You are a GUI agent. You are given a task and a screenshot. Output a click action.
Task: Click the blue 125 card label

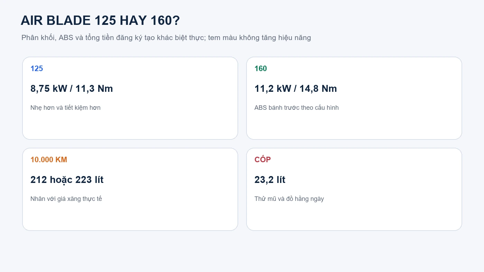click(x=37, y=68)
